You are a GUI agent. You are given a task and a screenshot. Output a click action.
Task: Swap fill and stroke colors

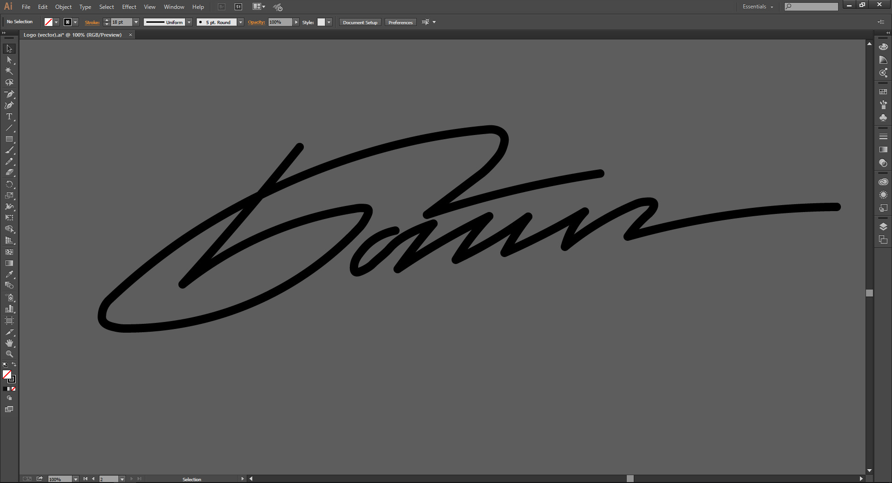click(x=14, y=365)
